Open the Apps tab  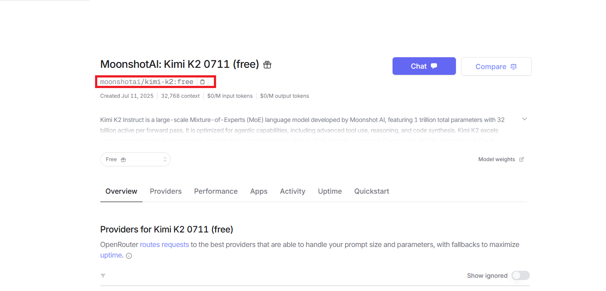(259, 191)
